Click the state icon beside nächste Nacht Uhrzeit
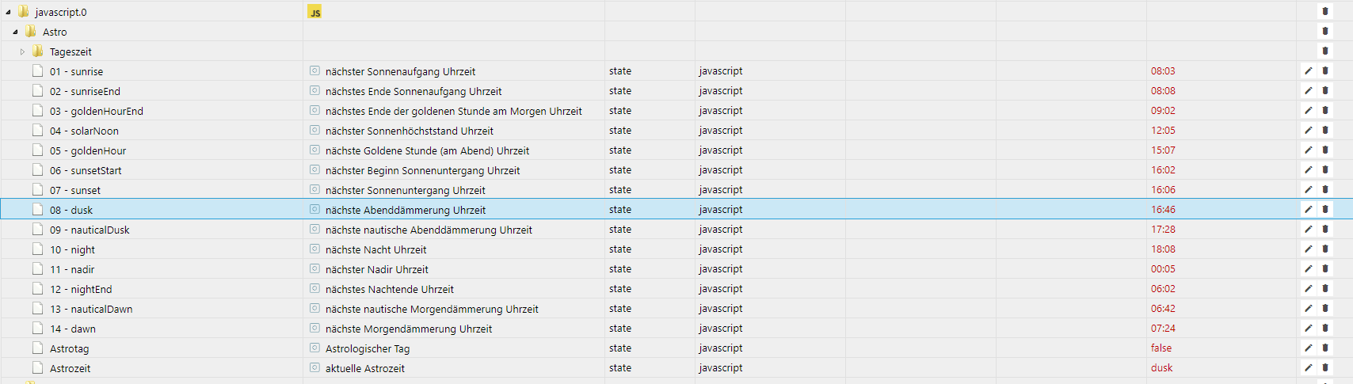 pos(314,249)
